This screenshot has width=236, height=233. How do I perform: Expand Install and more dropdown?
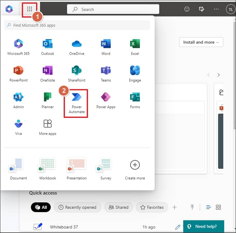(201, 42)
